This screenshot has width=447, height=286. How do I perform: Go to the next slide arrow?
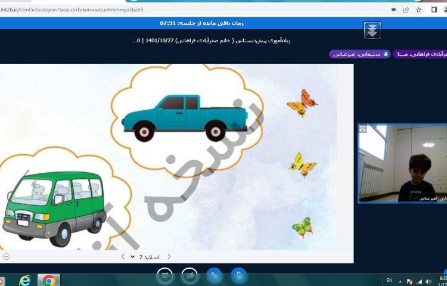tap(169, 257)
